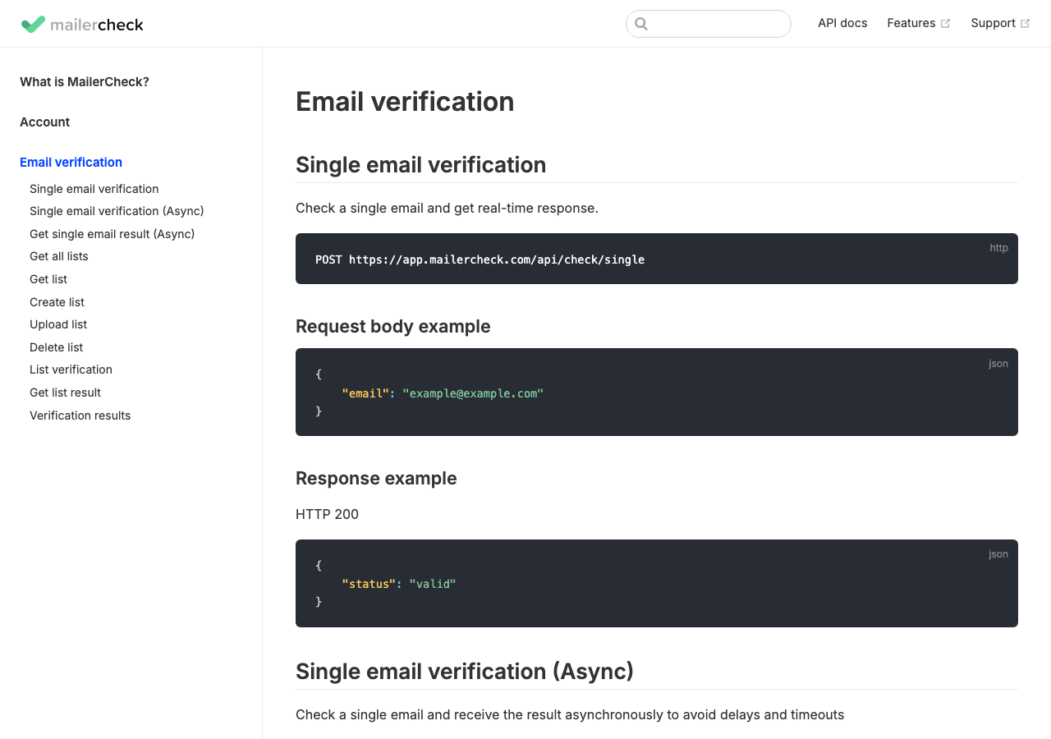Go to Create list sidebar link
This screenshot has height=739, width=1051.
57,302
